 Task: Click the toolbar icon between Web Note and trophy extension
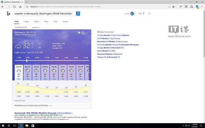pos(192,7)
